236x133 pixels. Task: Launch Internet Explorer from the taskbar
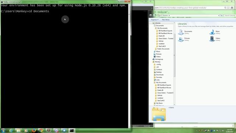click(x=11, y=130)
